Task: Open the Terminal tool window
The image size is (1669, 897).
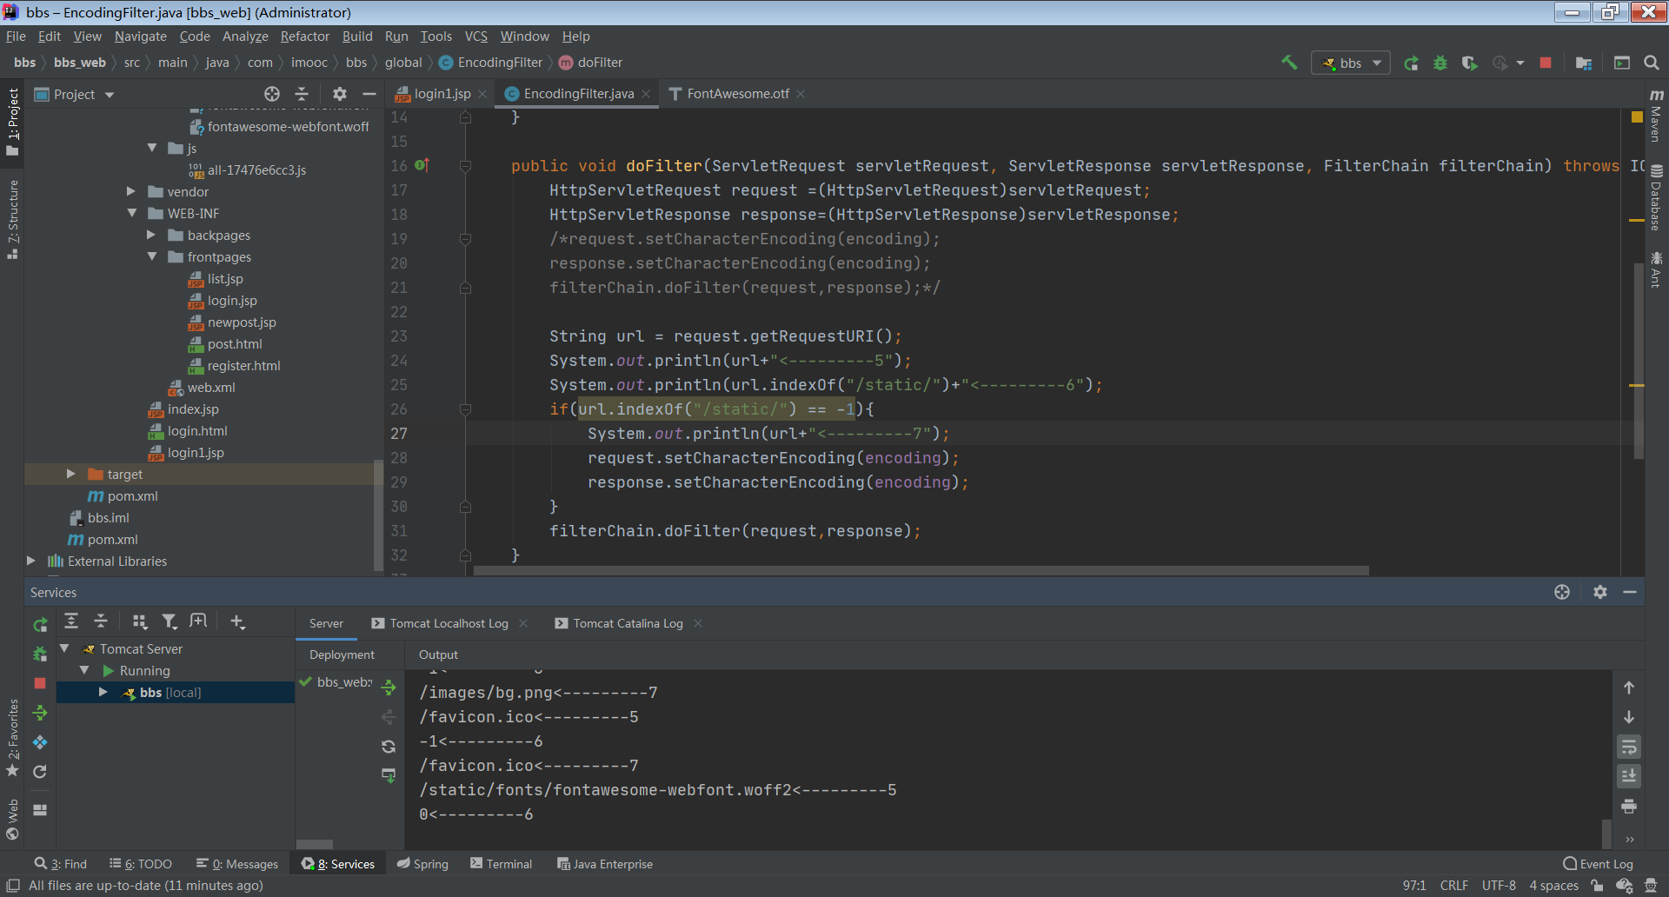Action: [501, 864]
